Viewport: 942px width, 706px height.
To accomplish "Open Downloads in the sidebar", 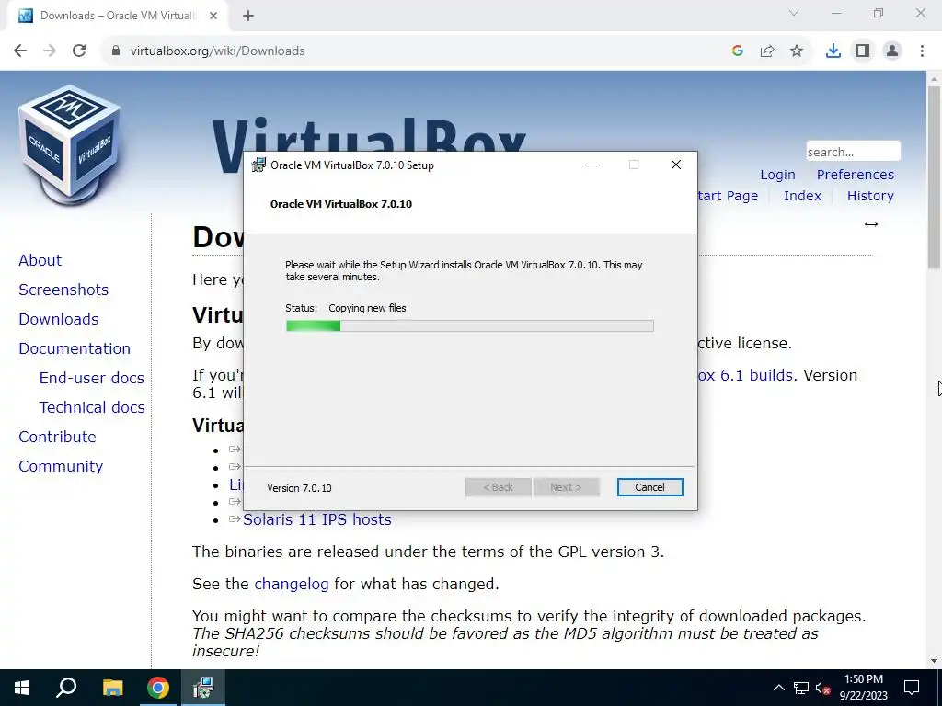I will pos(59,319).
